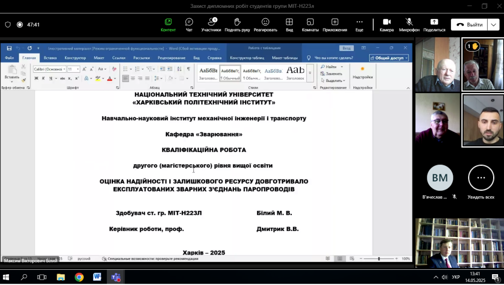Open Chrome from the Windows taskbar
Image resolution: width=504 pixels, height=285 pixels.
(79, 277)
